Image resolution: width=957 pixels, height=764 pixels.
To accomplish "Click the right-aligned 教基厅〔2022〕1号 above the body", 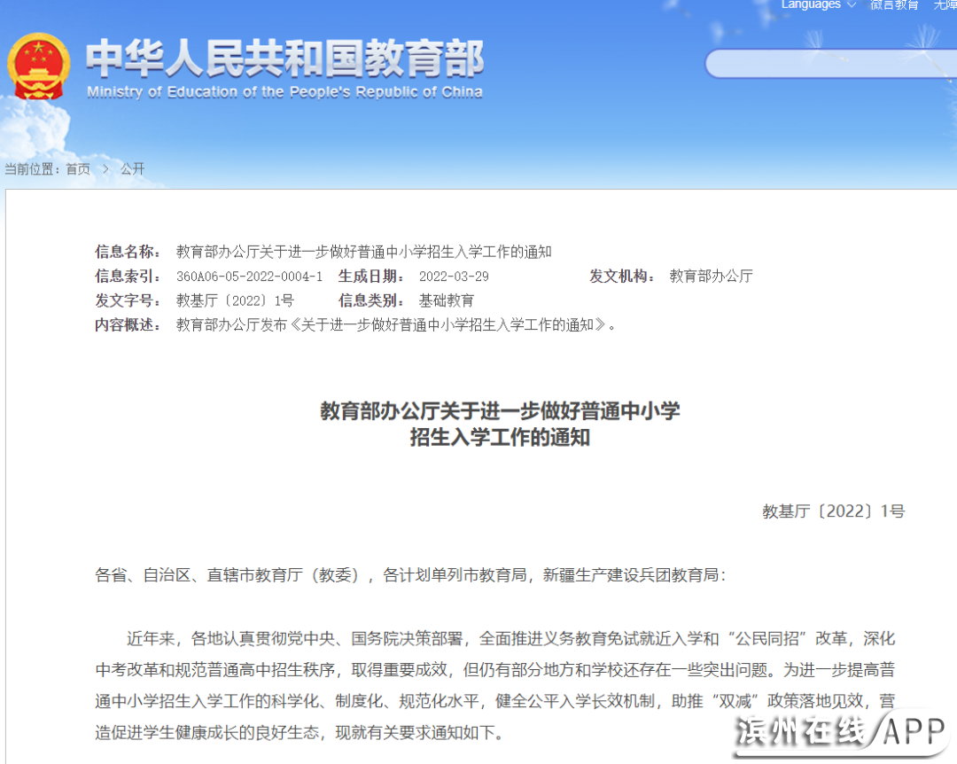I will click(833, 511).
